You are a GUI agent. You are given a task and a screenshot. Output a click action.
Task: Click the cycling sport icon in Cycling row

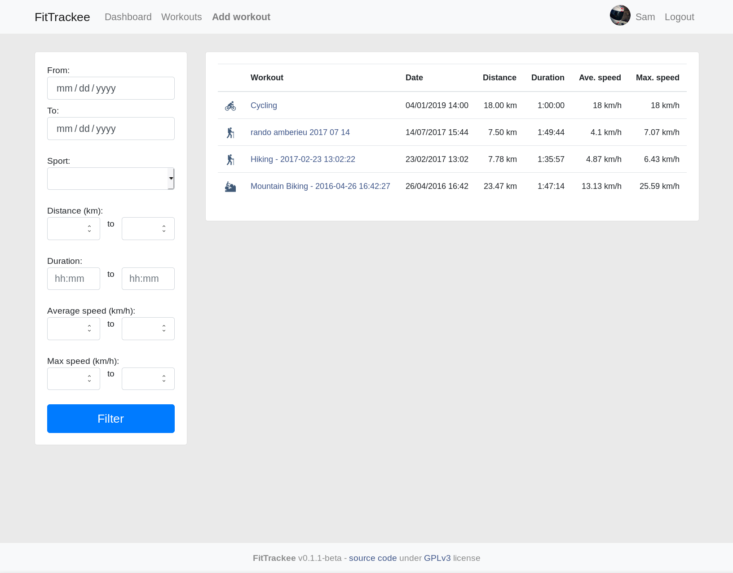coord(230,106)
